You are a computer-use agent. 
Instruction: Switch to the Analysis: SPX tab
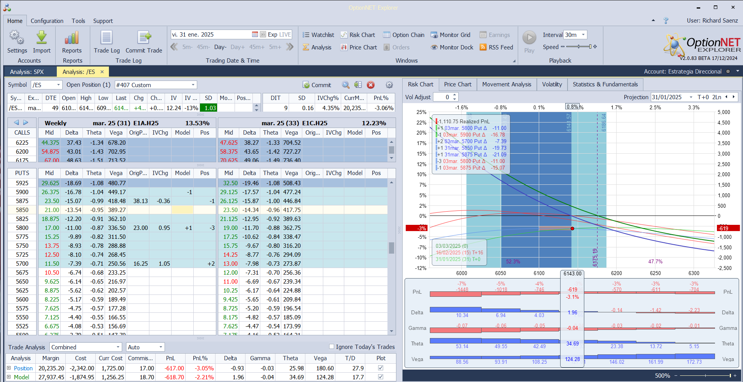pos(27,72)
